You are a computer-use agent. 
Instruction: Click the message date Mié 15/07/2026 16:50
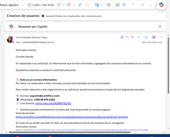[152, 42]
